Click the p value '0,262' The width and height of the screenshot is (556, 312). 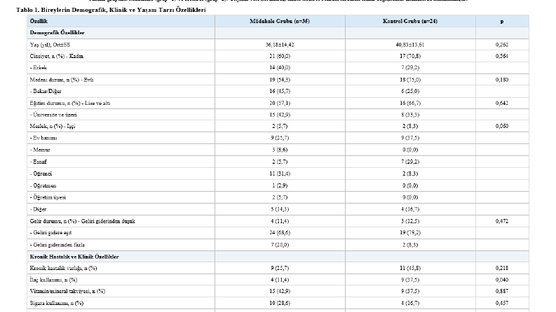pyautogui.click(x=502, y=45)
